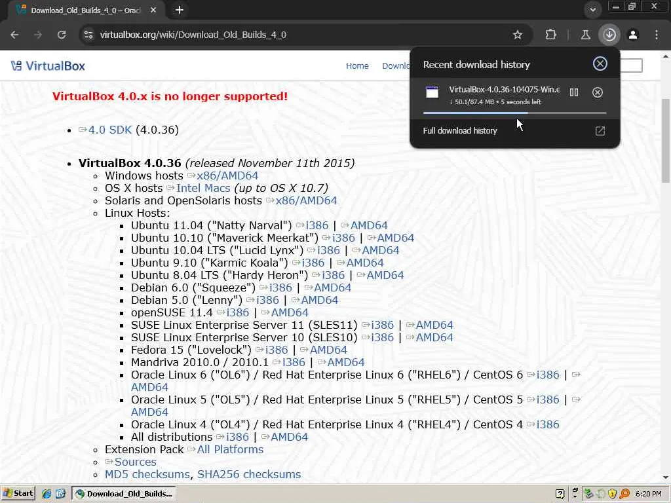Viewport: 671px width, 503px height.
Task: Open the Extensions puzzle icon
Action: pyautogui.click(x=550, y=35)
